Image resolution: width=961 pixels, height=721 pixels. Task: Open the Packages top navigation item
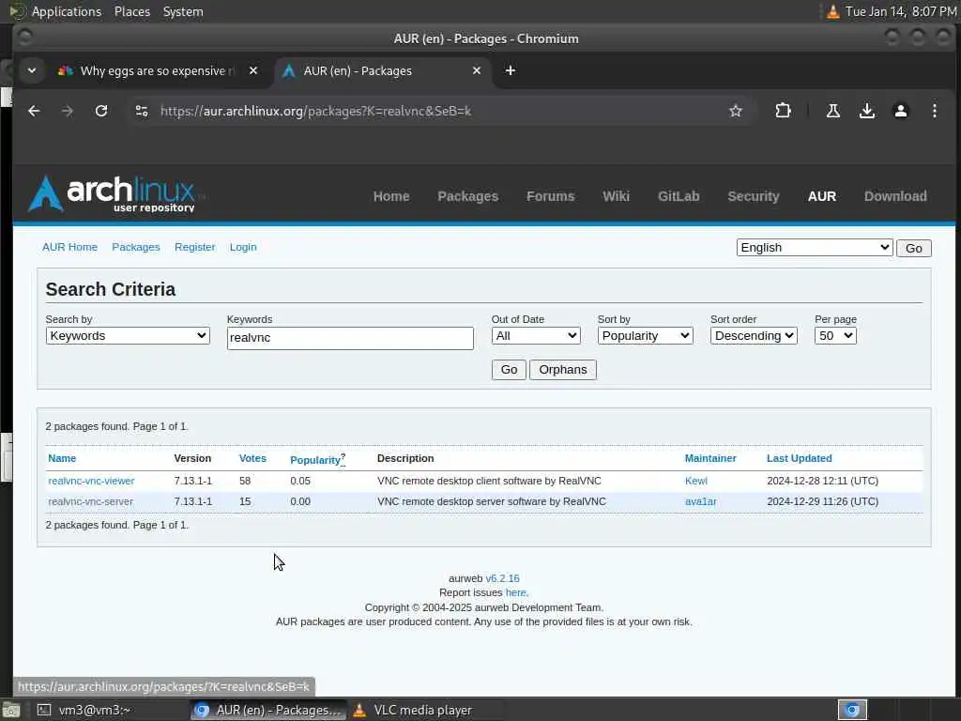[467, 196]
